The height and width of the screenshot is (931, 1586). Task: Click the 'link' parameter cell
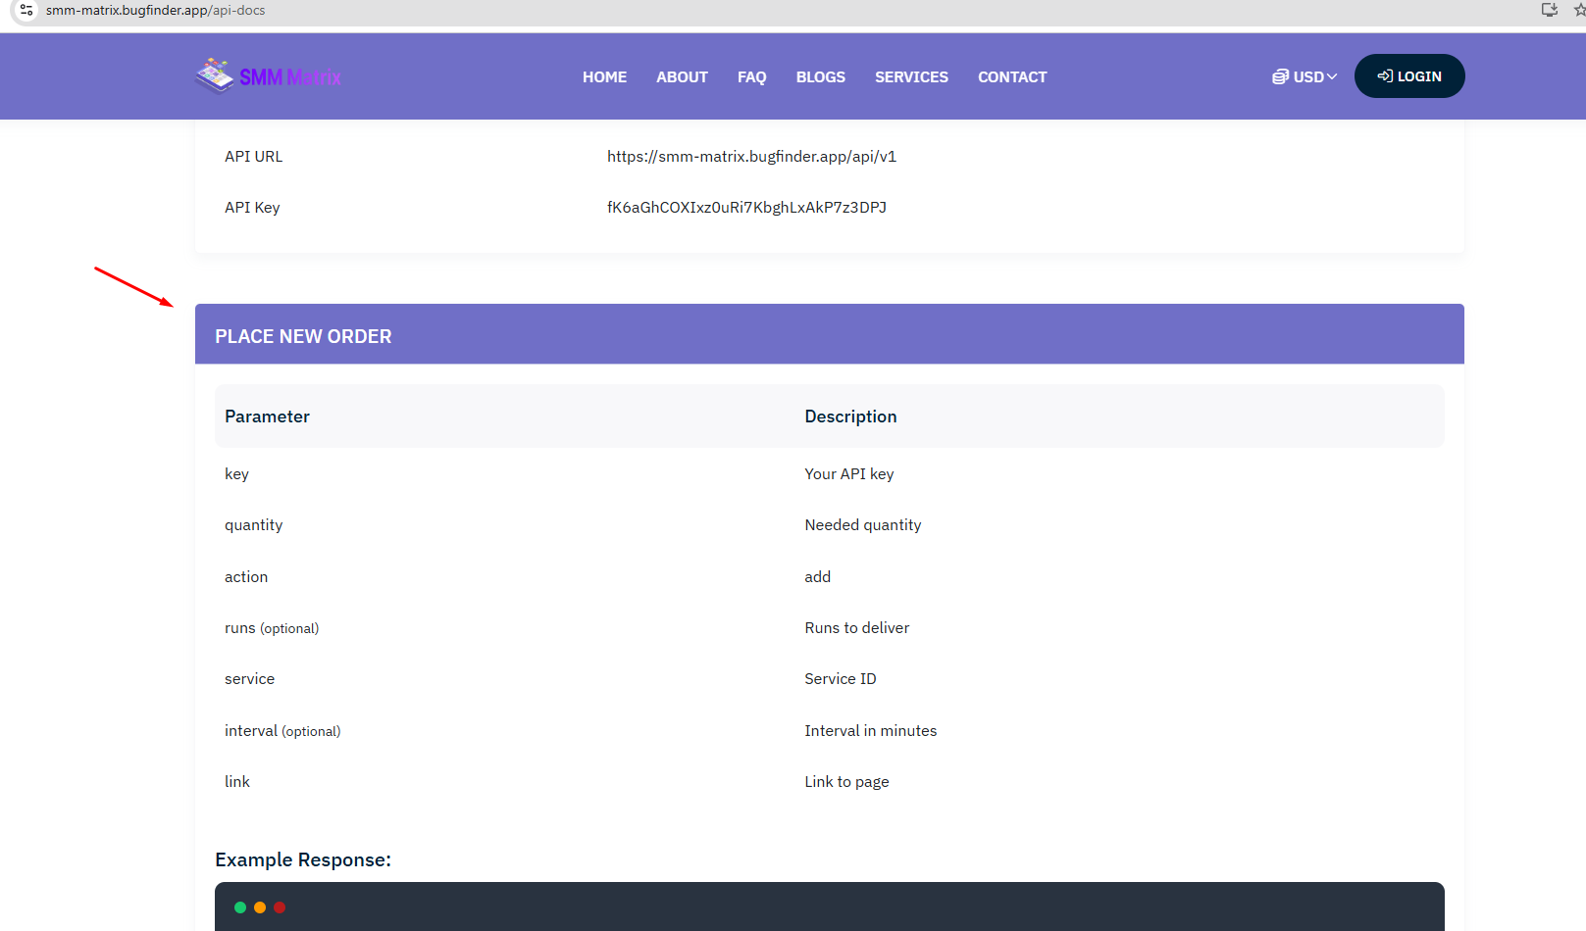(x=237, y=782)
